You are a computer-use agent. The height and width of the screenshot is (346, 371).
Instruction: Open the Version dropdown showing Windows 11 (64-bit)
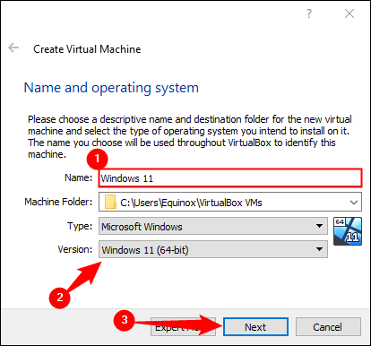click(213, 249)
